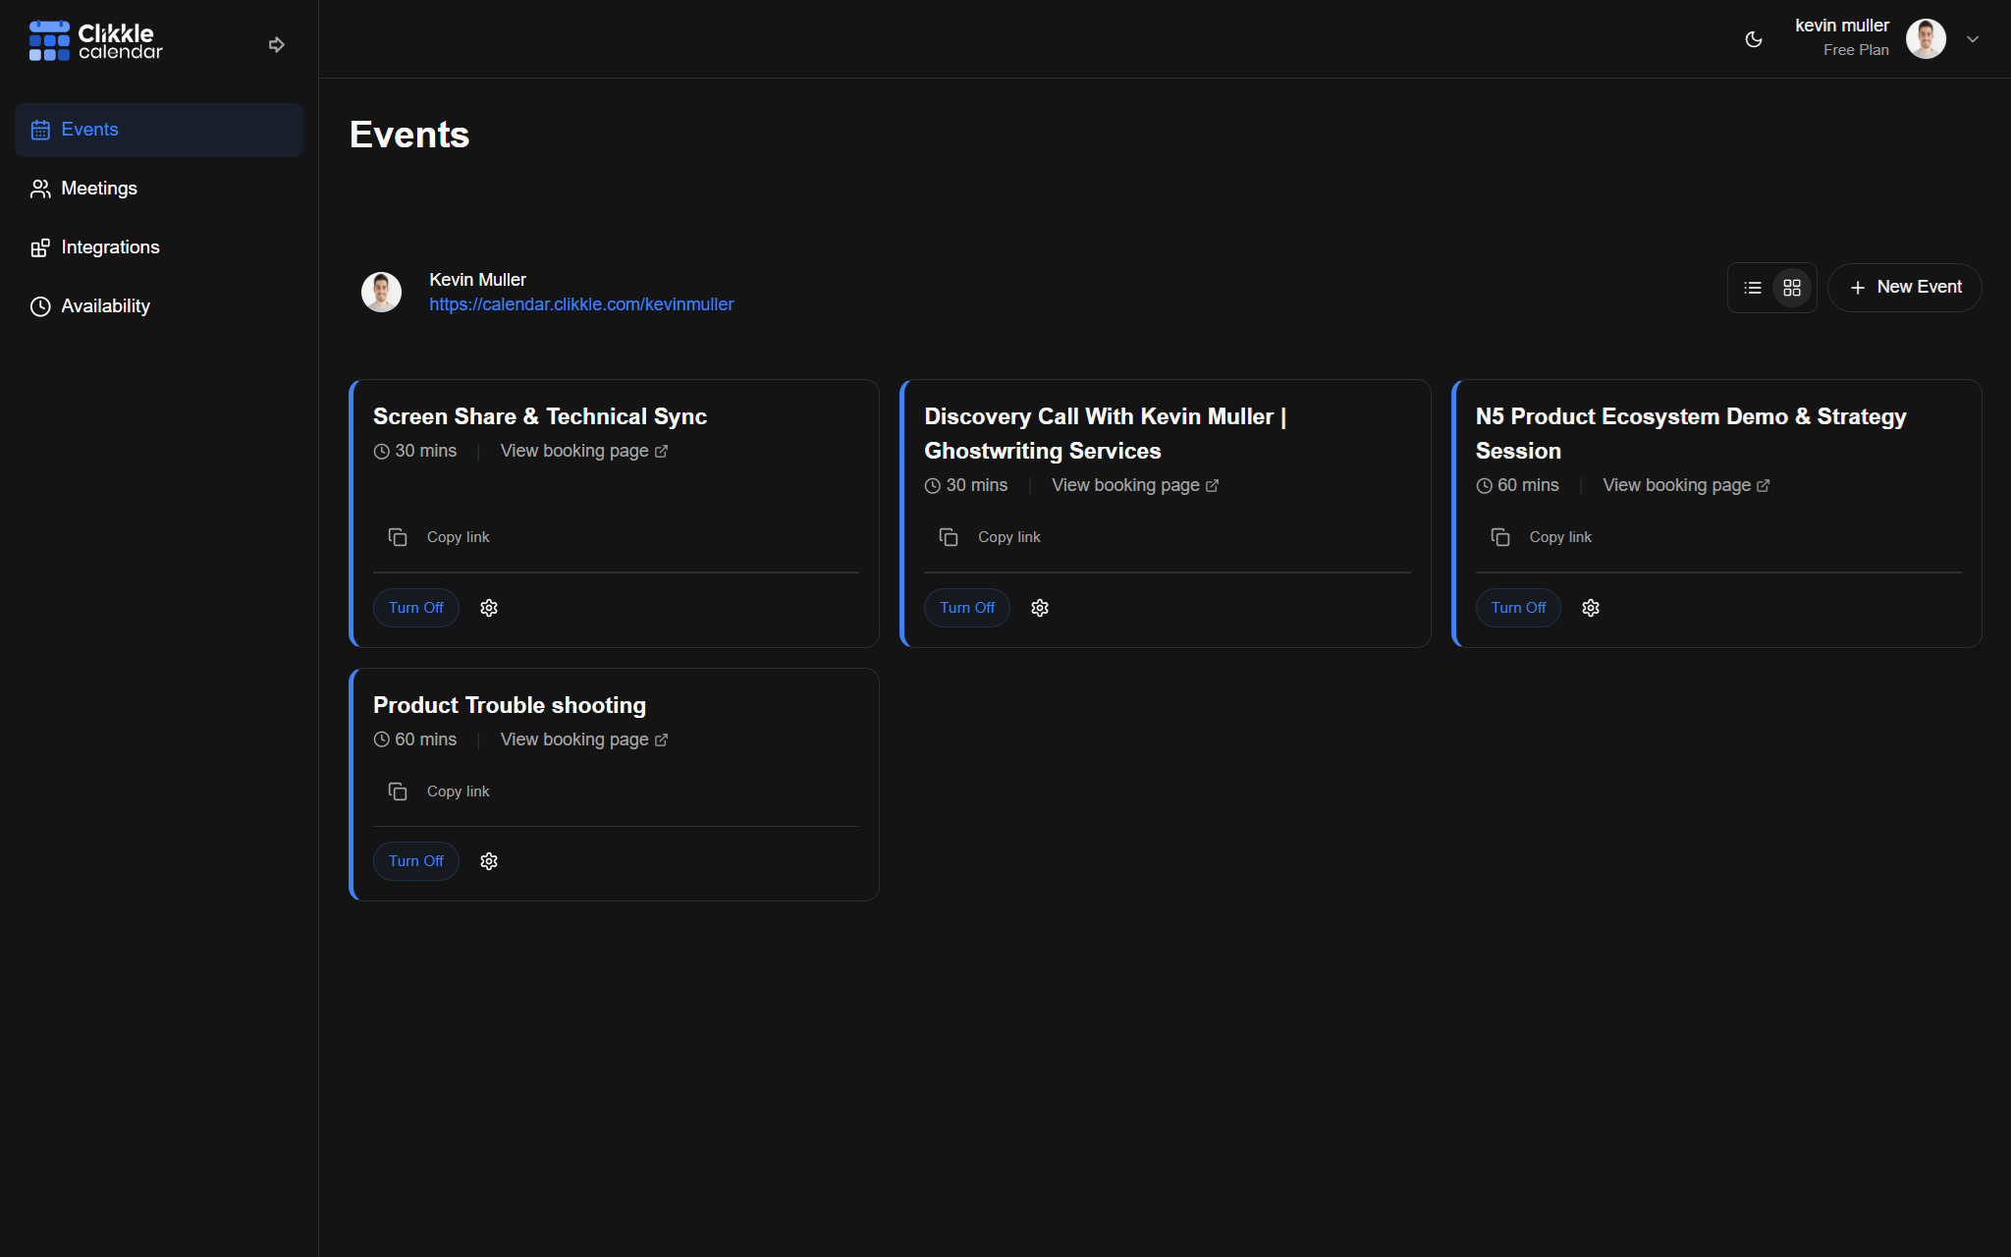Click Kevin Muller's header profile avatar

point(1926,39)
